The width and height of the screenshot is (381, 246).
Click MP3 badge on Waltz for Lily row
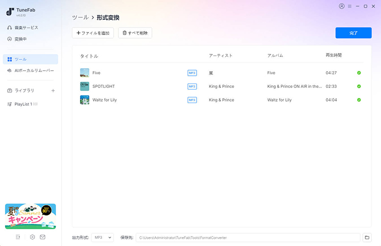tap(192, 100)
